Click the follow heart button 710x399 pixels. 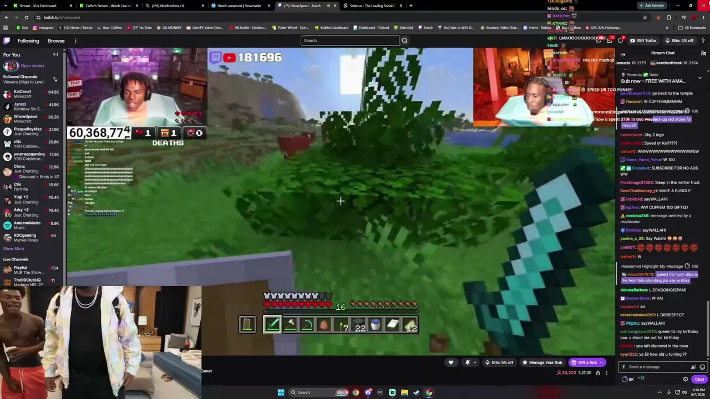click(450, 362)
